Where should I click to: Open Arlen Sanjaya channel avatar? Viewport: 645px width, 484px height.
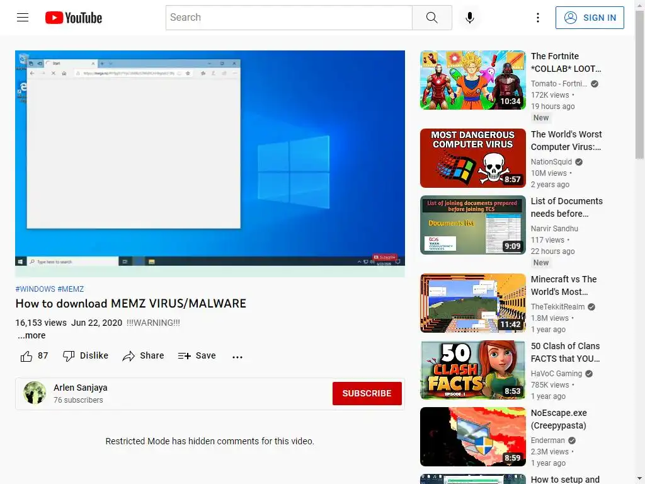click(x=35, y=393)
